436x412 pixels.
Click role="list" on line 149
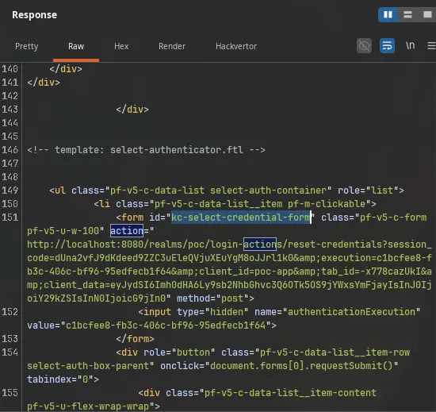click(368, 191)
